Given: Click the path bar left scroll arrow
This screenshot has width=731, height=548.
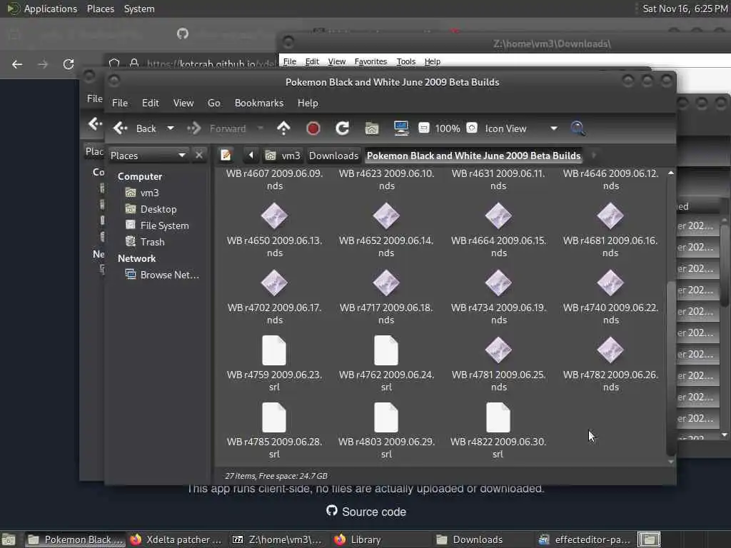Looking at the screenshot, I should (x=251, y=155).
